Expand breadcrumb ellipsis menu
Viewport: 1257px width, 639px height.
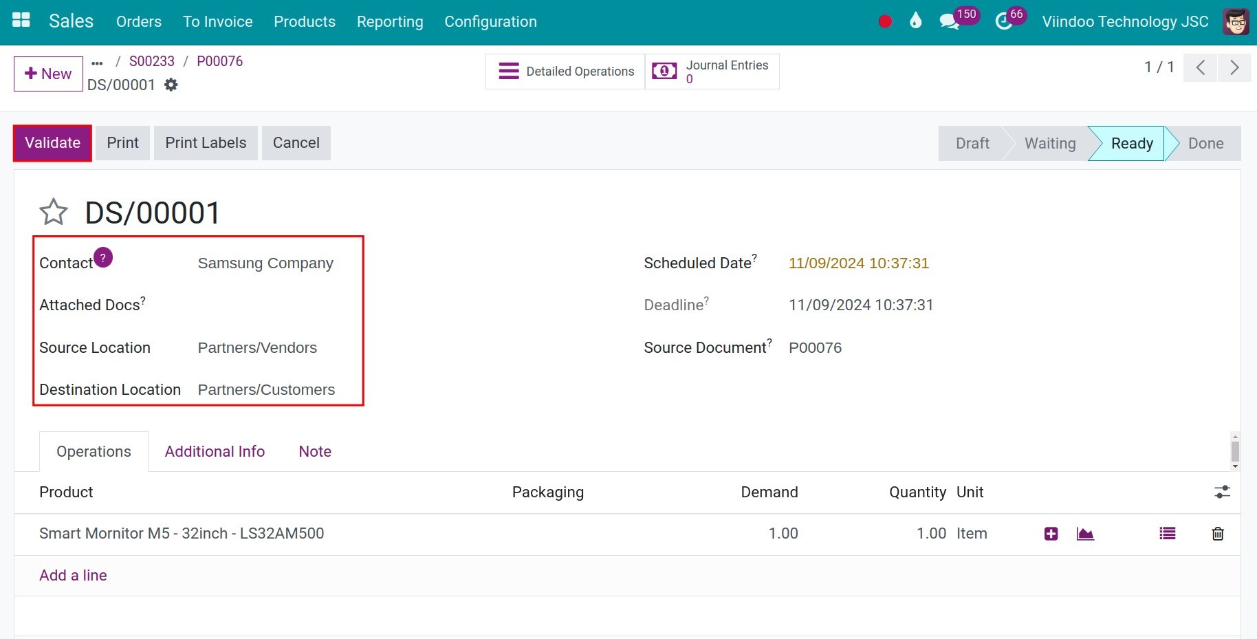(97, 62)
